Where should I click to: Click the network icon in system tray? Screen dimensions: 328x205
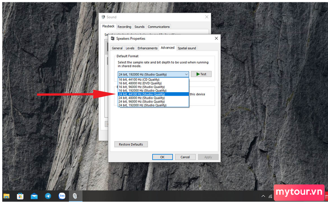(270, 196)
